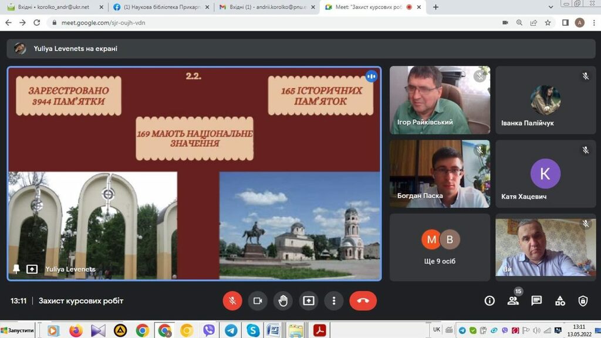This screenshot has height=338, width=601.
Task: Unmute the microphone in the call
Action: coord(232,300)
